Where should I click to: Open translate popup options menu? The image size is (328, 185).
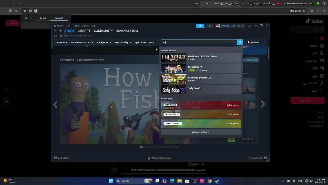32,18
